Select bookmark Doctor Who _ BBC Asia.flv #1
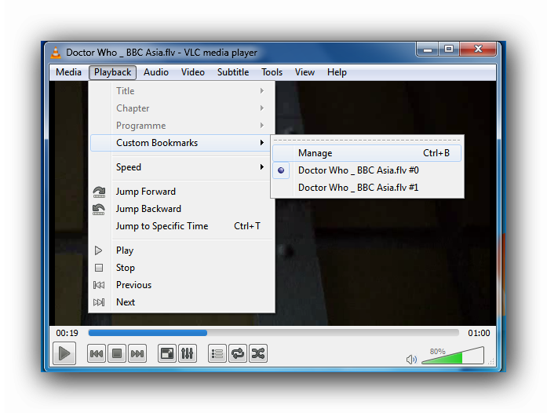The width and height of the screenshot is (547, 413). 367,188
